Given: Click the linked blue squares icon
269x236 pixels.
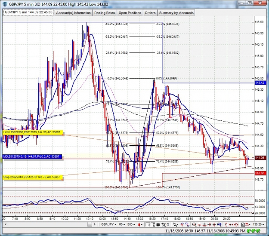Looking at the screenshot, I should tap(187, 224).
